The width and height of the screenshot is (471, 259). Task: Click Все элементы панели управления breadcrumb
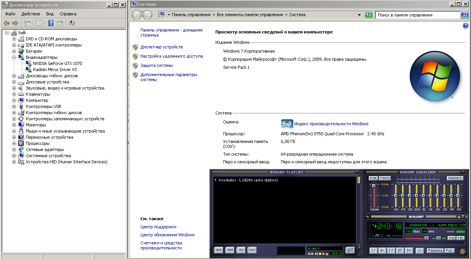pyautogui.click(x=250, y=15)
